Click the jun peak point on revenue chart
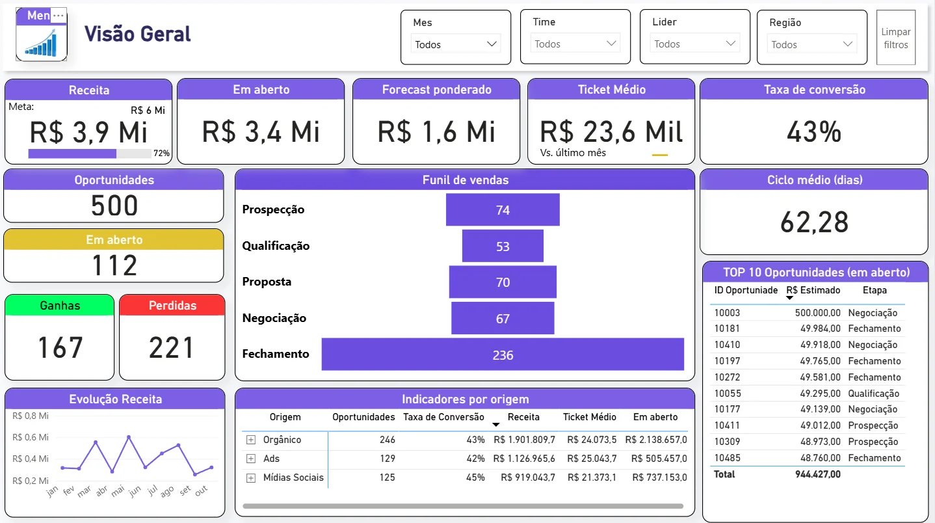The width and height of the screenshot is (935, 523). click(x=129, y=437)
